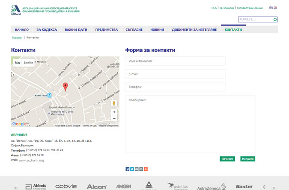Open more sharing options via the plus icon
Screen dimensions: 289x190
click(146, 169)
